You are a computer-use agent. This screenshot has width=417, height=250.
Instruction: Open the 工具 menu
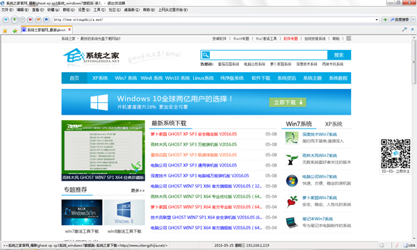[99, 10]
